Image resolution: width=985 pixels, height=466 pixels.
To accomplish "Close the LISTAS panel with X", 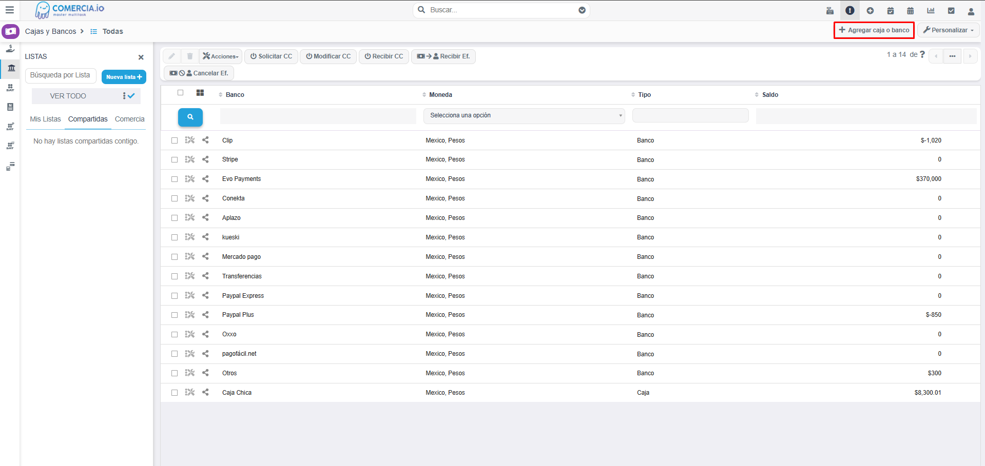I will click(x=141, y=57).
